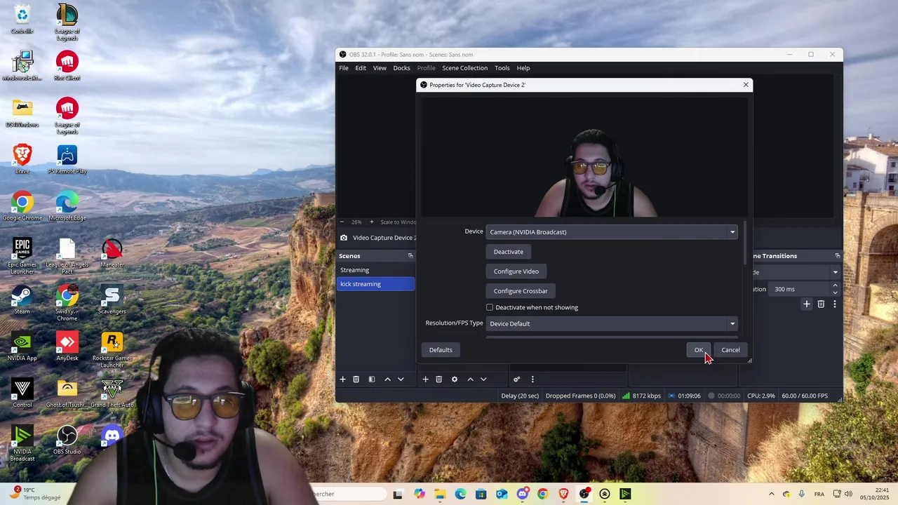898x505 pixels.
Task: Enable Deactivate when not showing checkbox
Action: 490,307
